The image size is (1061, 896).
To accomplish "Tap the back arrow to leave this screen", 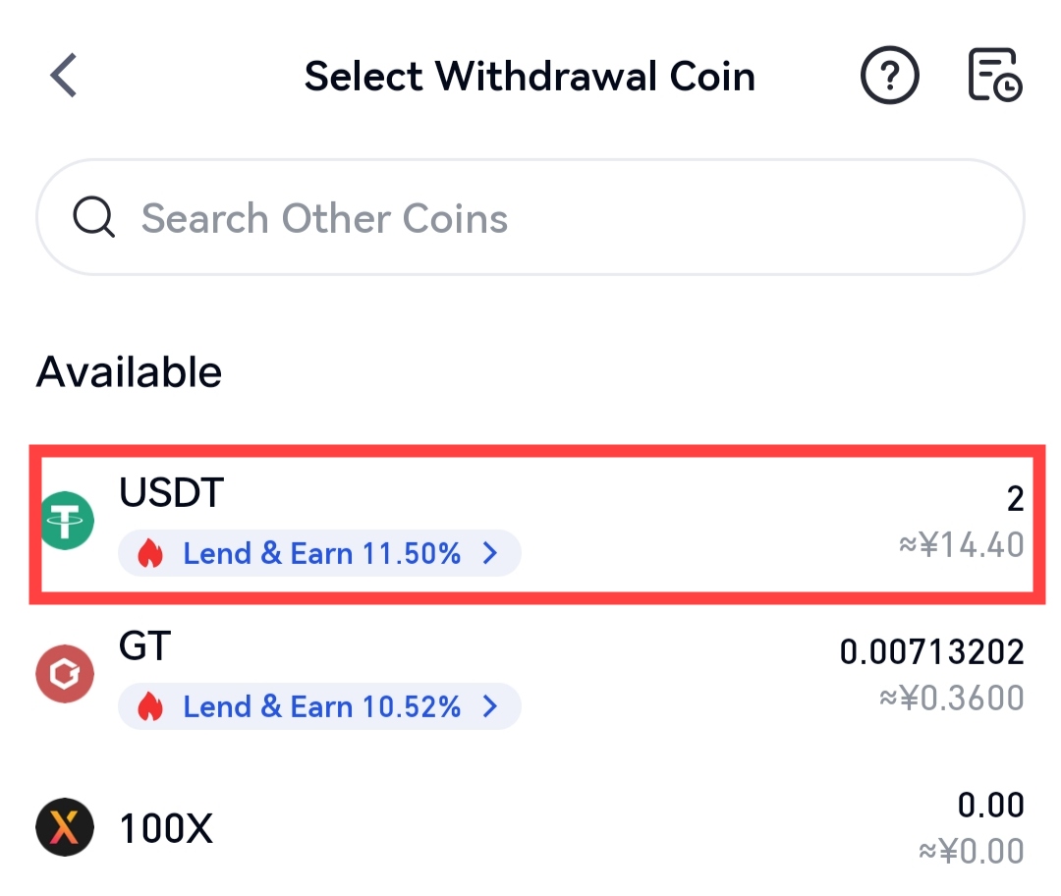I will click(62, 75).
